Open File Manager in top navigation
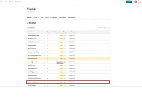The width and height of the screenshot is (142, 106). coord(18,2)
